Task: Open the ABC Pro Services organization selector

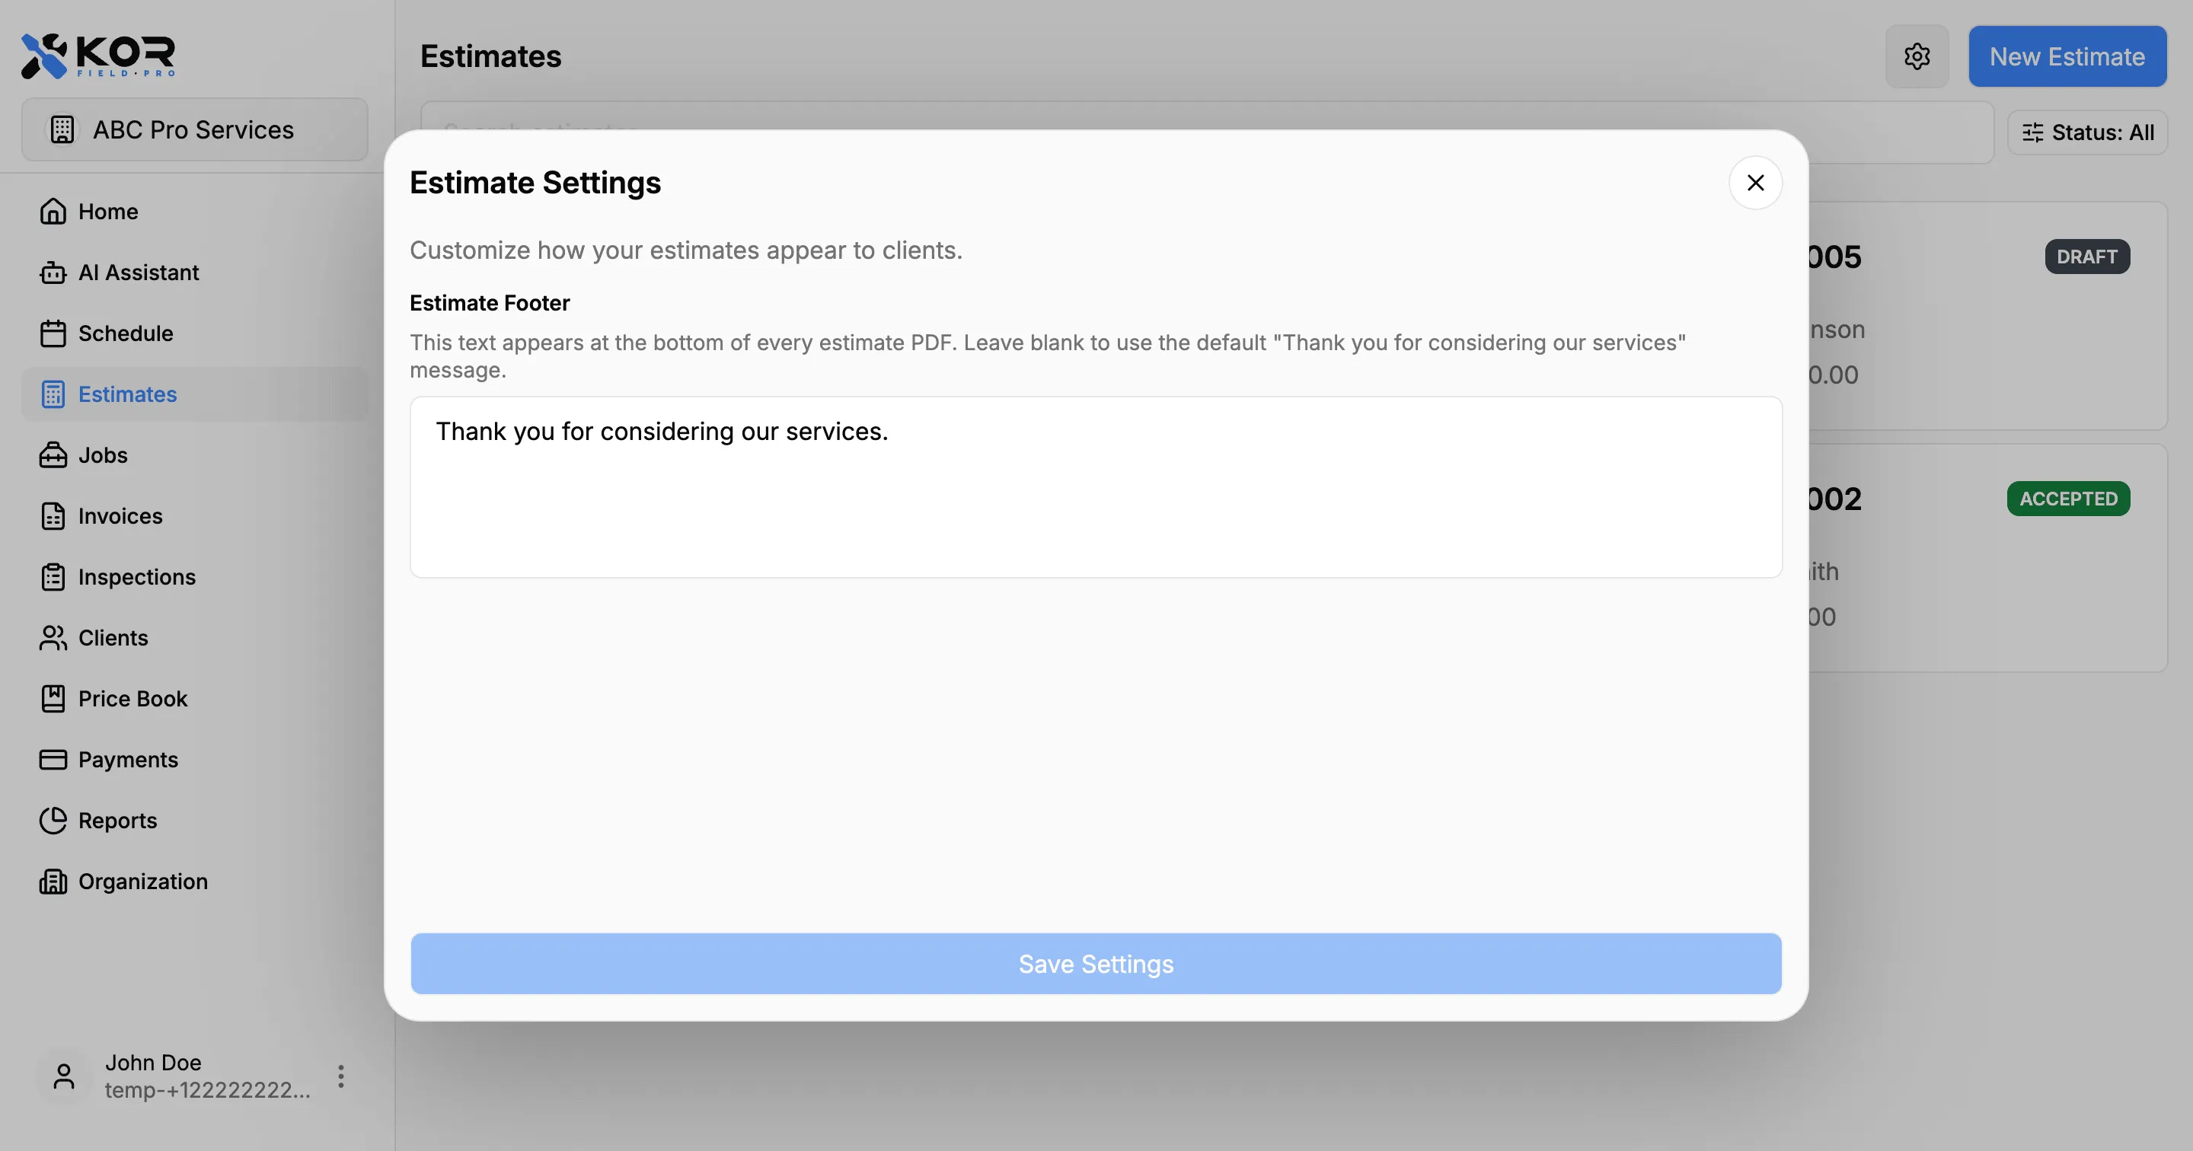Action: pos(194,129)
